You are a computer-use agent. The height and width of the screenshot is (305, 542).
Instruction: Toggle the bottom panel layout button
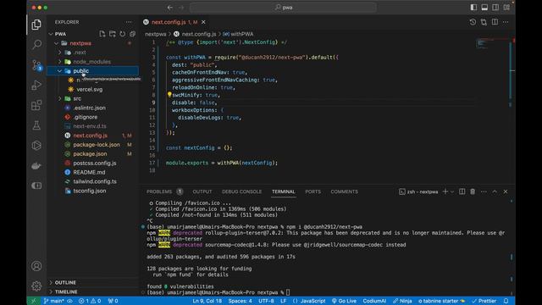[484, 8]
